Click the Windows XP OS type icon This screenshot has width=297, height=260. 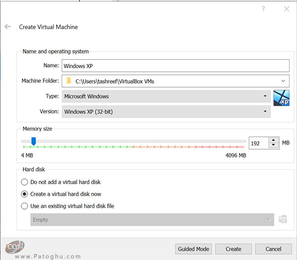281,98
